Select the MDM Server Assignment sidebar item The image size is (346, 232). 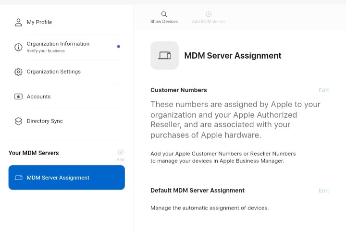point(58,178)
